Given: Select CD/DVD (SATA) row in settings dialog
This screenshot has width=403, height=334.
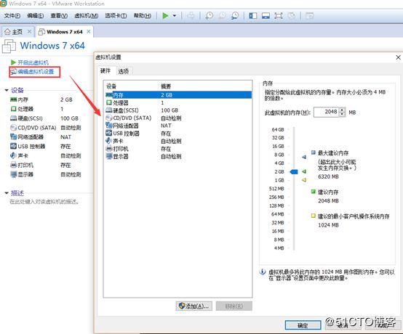Looking at the screenshot, I should pyautogui.click(x=178, y=118).
